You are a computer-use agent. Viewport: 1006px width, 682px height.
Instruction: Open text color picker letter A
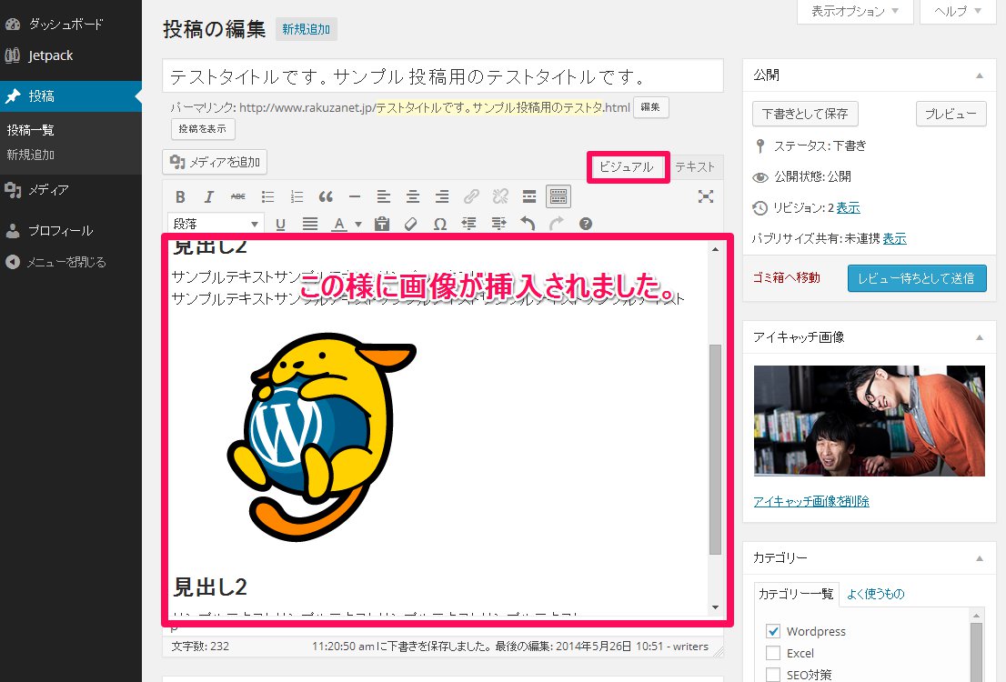339,224
